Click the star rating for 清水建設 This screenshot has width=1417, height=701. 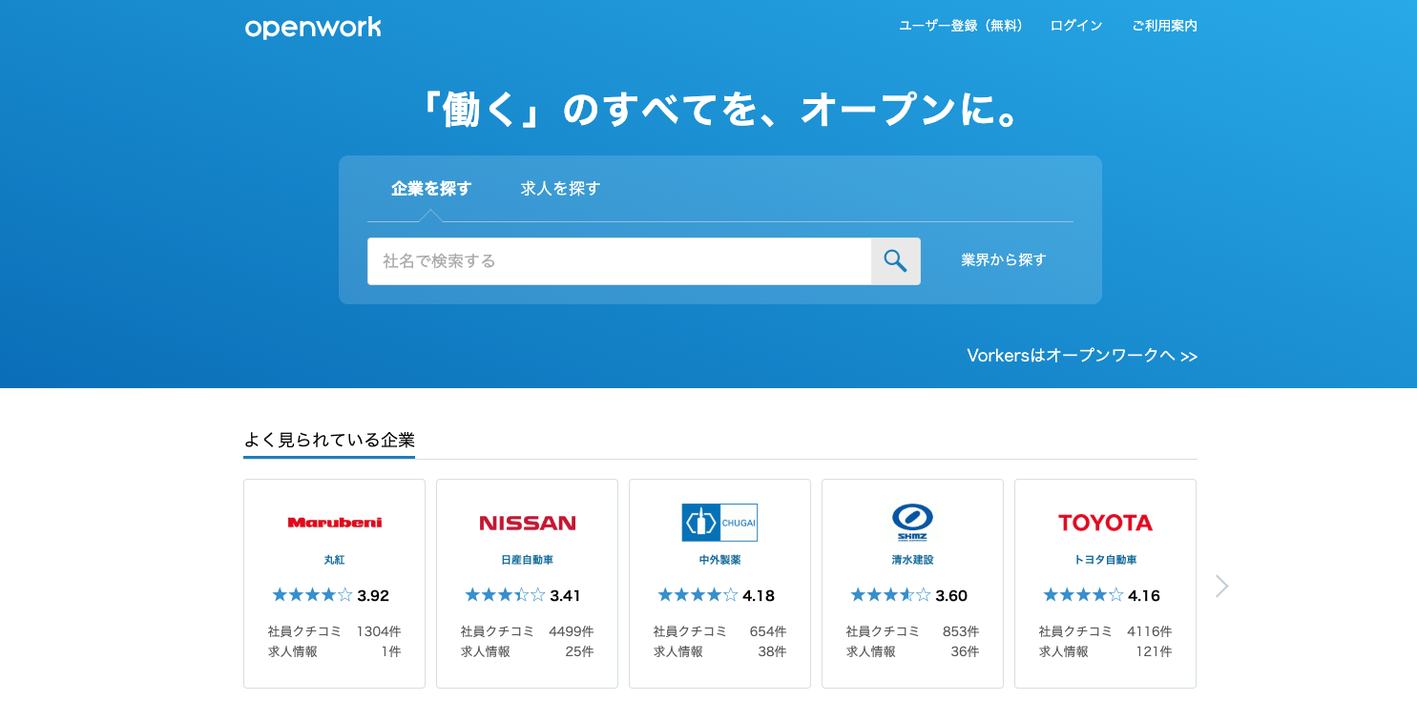(x=890, y=595)
